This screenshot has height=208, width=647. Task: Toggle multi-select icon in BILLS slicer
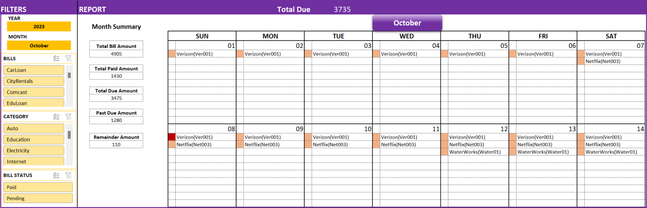(56, 59)
